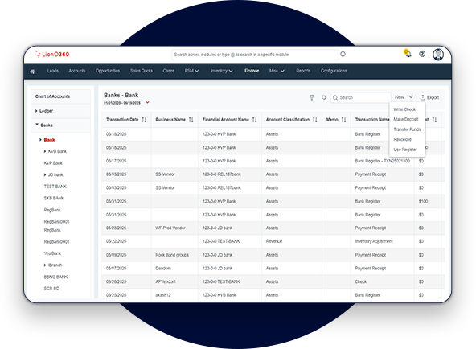Open the filter funnel icon
476x349 pixels.
tap(312, 97)
